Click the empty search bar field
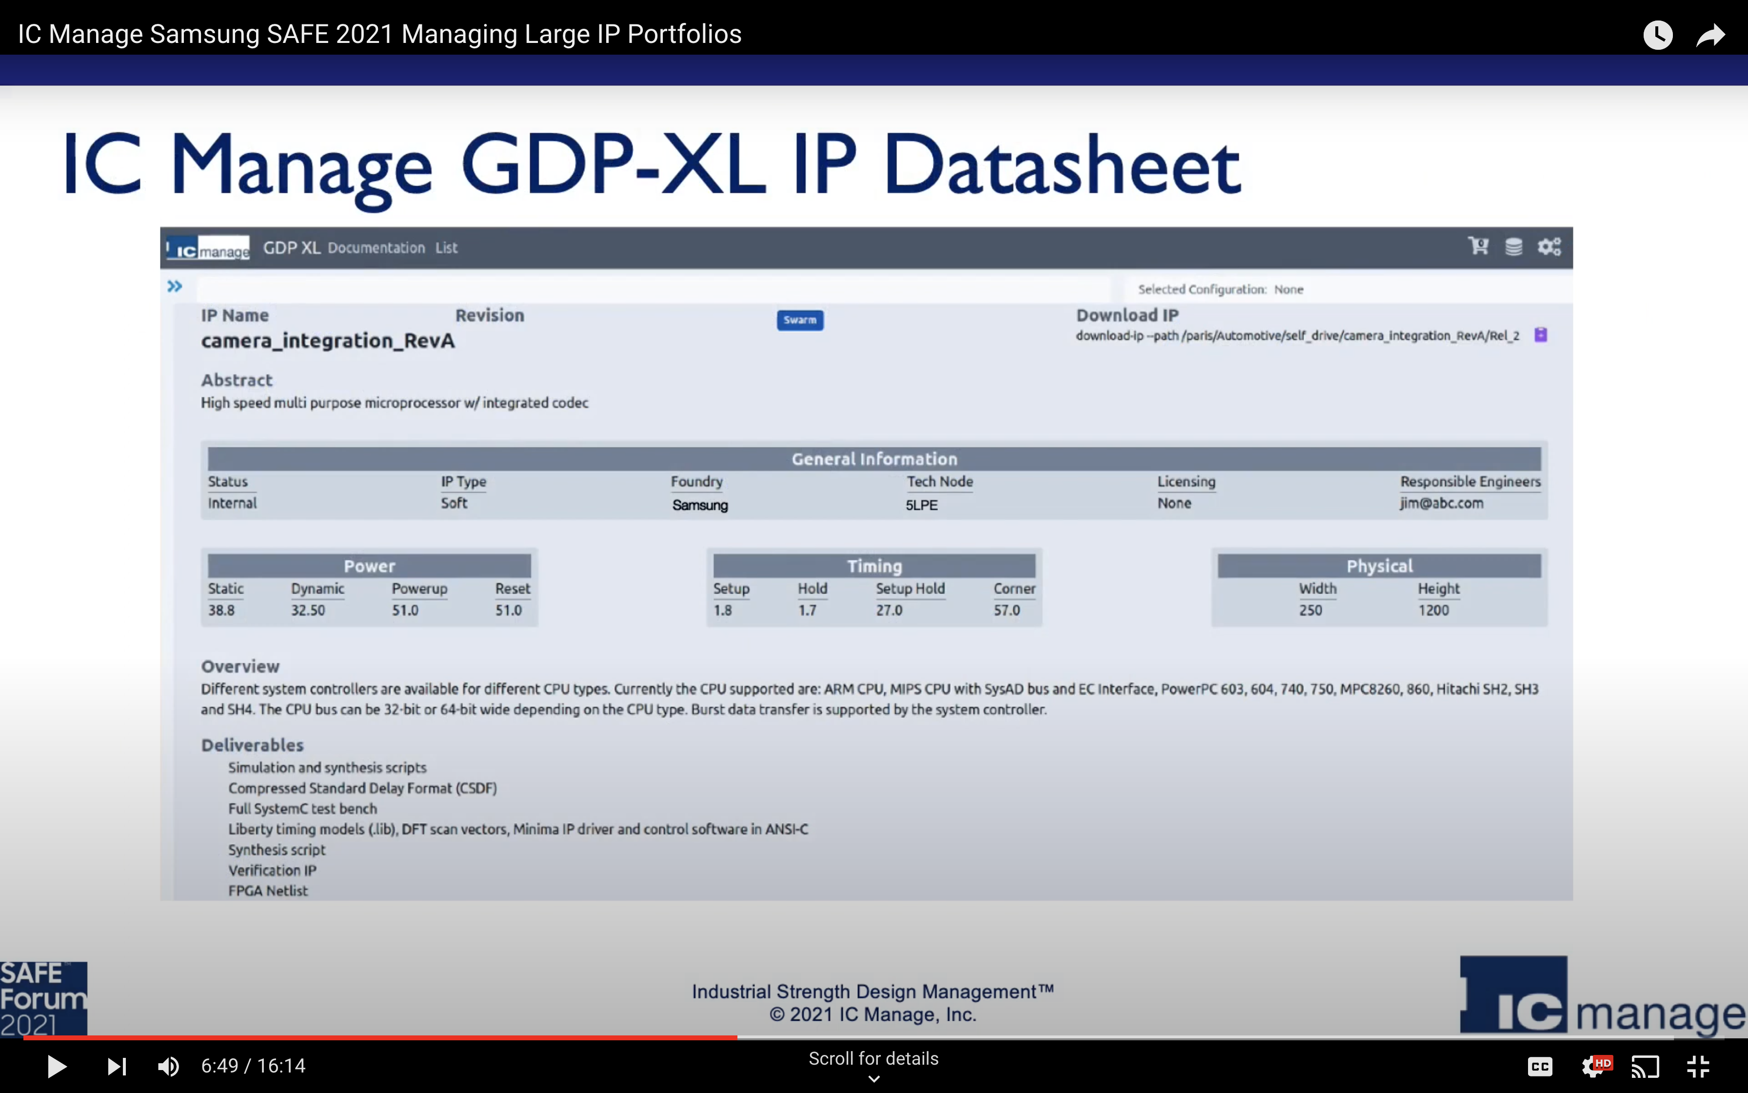The width and height of the screenshot is (1748, 1093). click(x=653, y=289)
